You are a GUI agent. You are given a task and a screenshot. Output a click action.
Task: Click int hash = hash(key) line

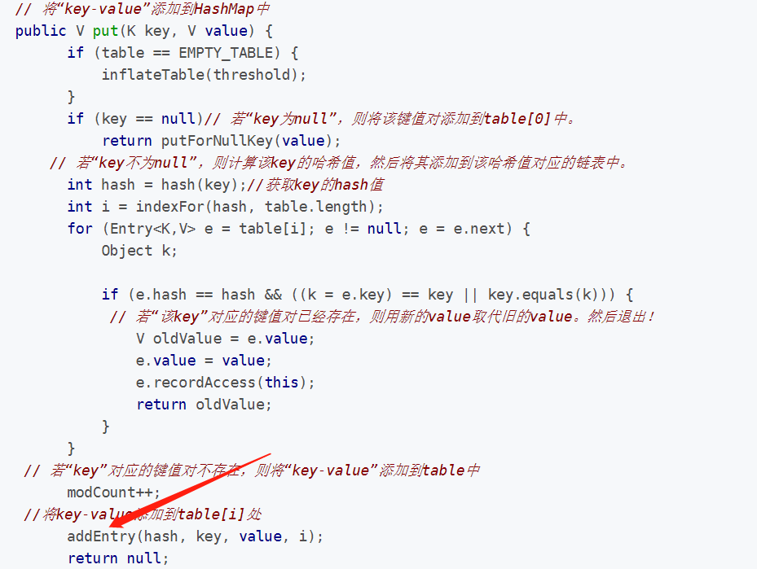tap(157, 185)
